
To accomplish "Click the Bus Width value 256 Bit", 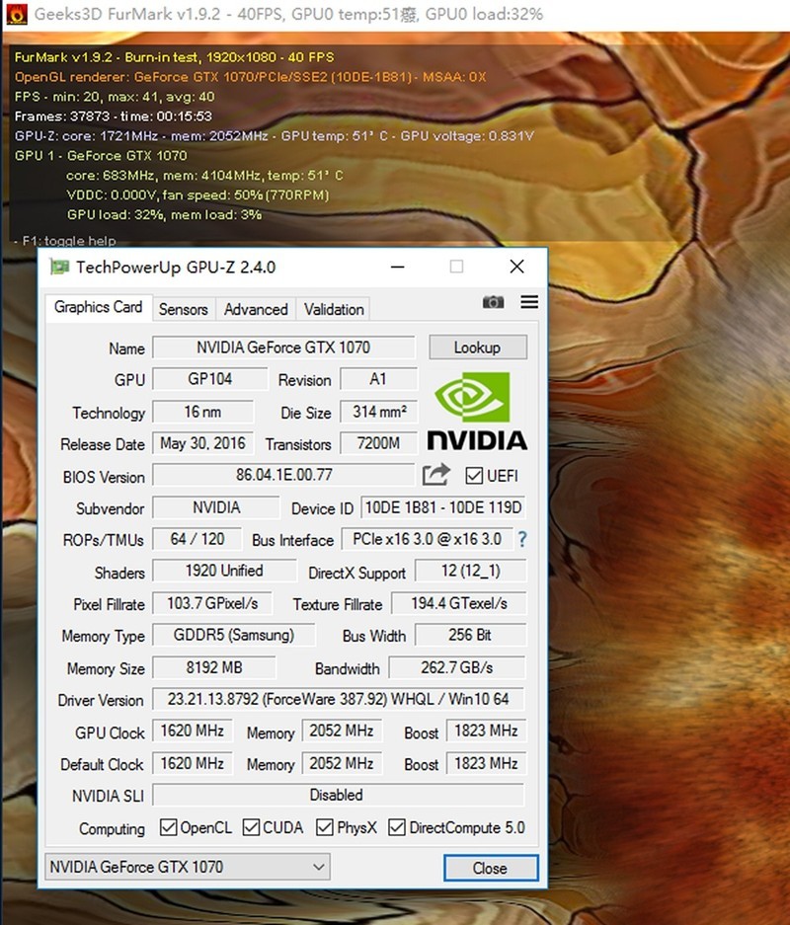I will [470, 635].
